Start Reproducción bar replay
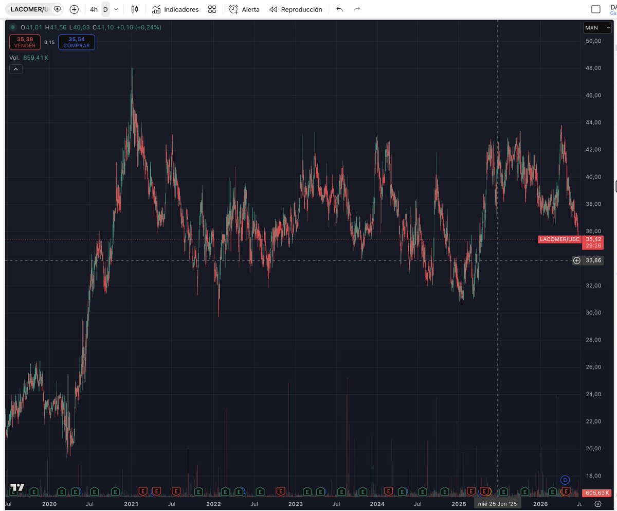 296,9
